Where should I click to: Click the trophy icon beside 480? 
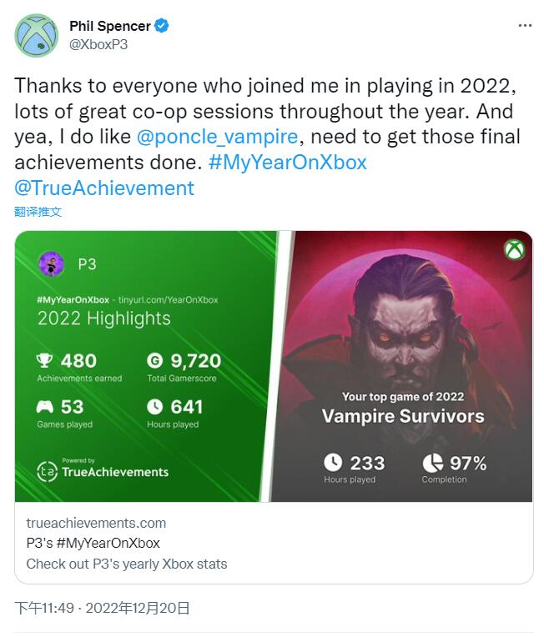[x=44, y=360]
